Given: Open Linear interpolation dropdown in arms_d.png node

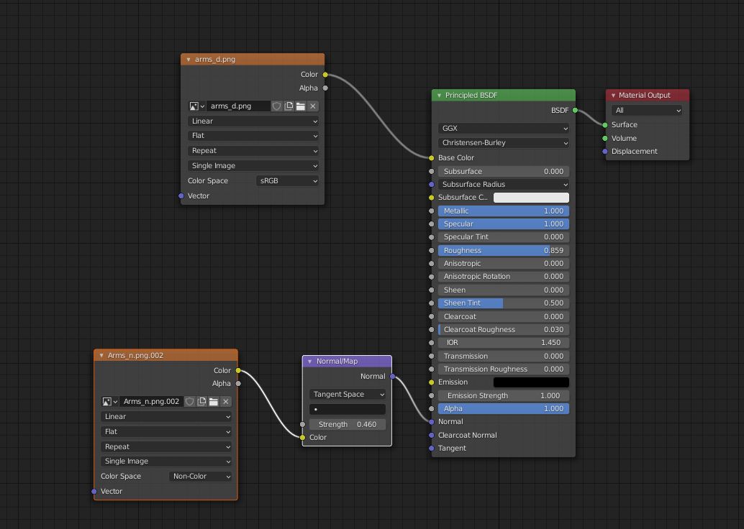Looking at the screenshot, I should pos(253,121).
